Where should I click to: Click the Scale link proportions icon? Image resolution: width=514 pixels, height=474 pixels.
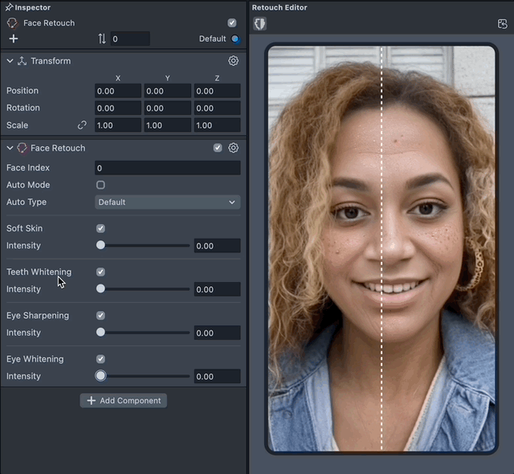pyautogui.click(x=82, y=125)
